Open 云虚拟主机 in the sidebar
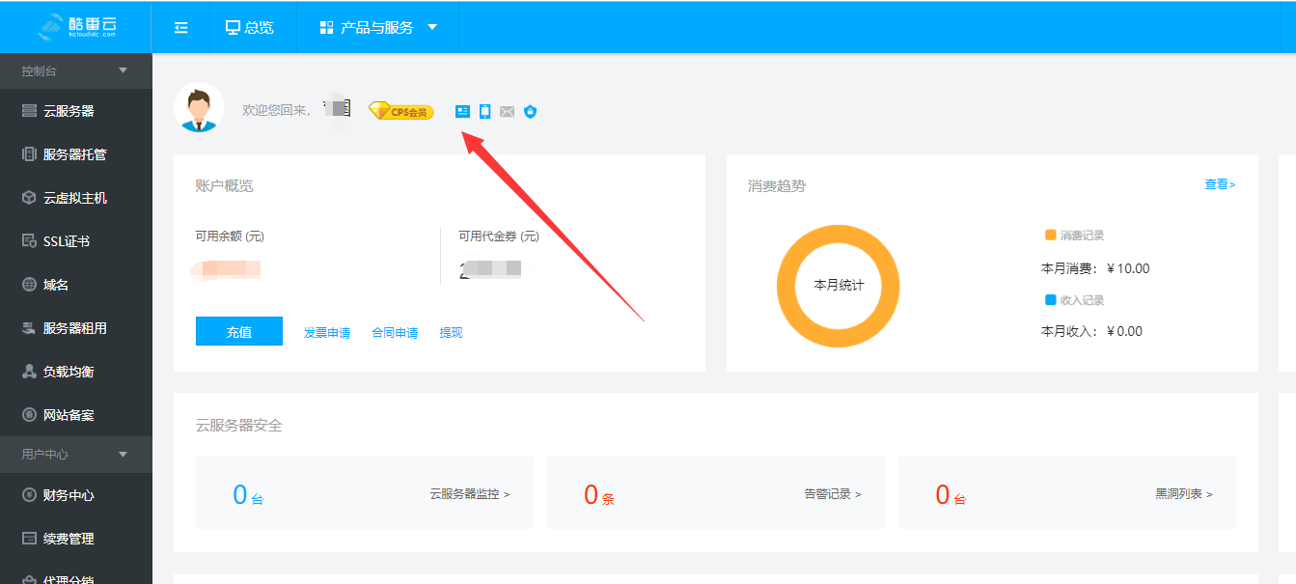This screenshot has height=584, width=1296. (x=76, y=198)
